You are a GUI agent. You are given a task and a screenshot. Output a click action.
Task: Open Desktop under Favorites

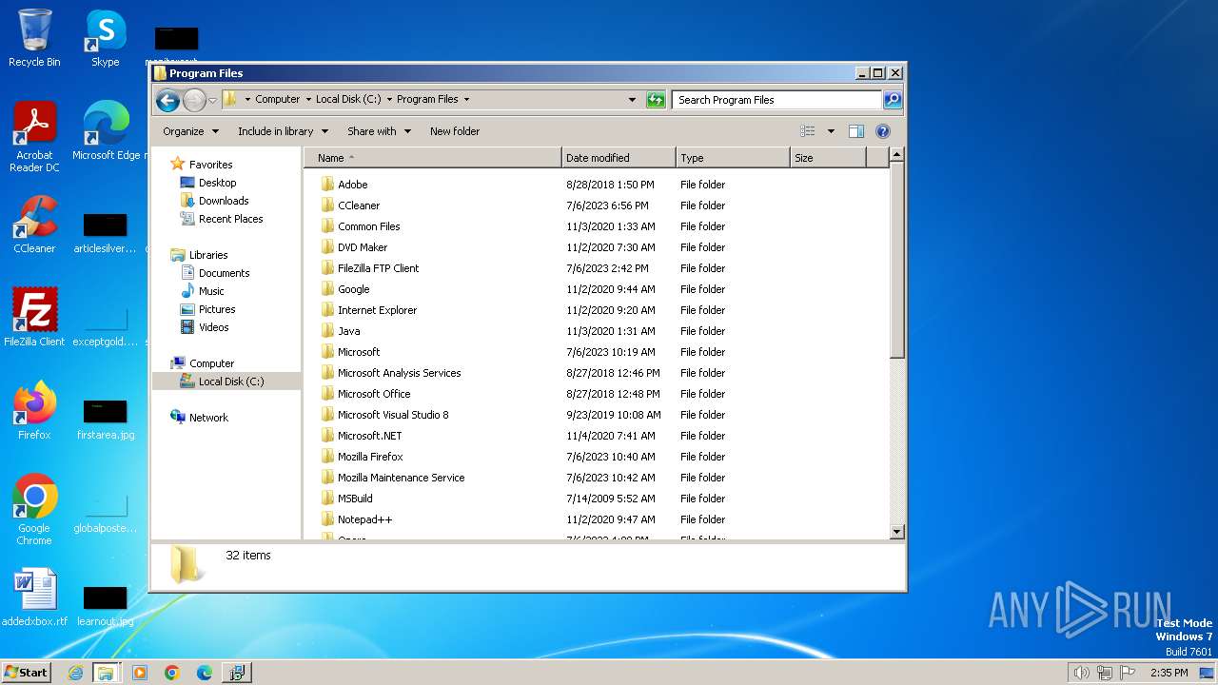pos(217,183)
